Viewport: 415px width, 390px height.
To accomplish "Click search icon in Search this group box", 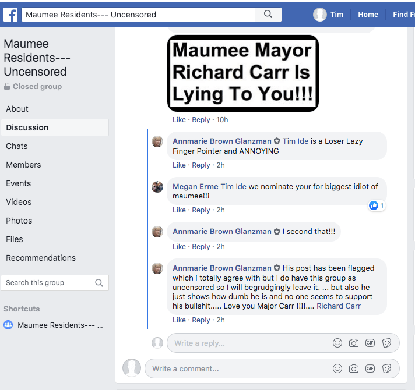I will click(99, 283).
